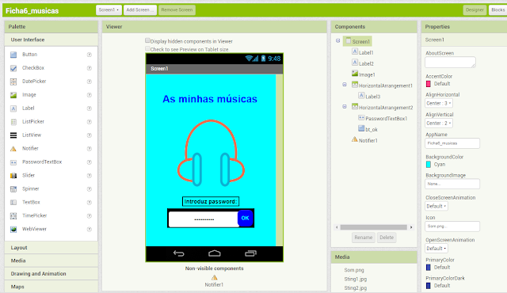Pick the ListPicker palette icon
The height and width of the screenshot is (293, 507).
point(13,122)
